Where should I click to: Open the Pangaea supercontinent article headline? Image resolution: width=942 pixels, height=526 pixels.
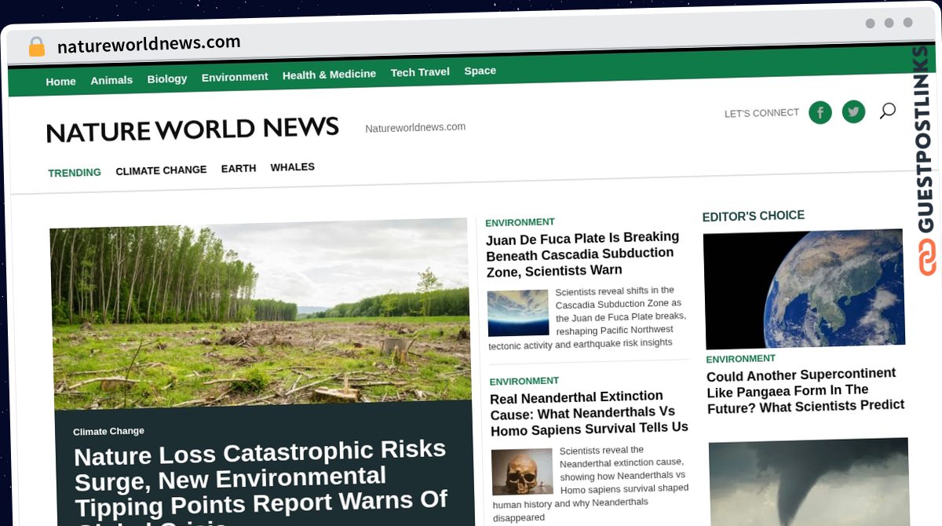click(805, 390)
